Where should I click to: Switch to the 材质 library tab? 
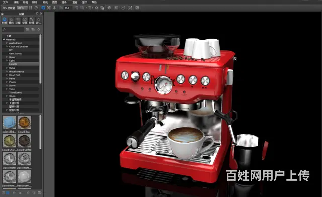coord(5,21)
